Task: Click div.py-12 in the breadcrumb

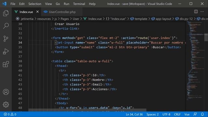Action: [x=184, y=19]
